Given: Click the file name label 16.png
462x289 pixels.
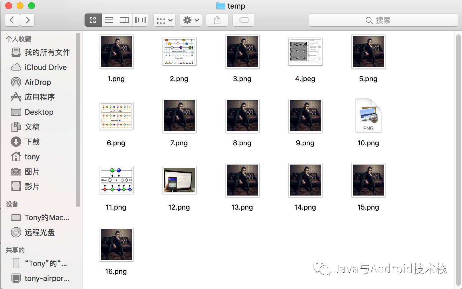Looking at the screenshot, I should tap(116, 272).
